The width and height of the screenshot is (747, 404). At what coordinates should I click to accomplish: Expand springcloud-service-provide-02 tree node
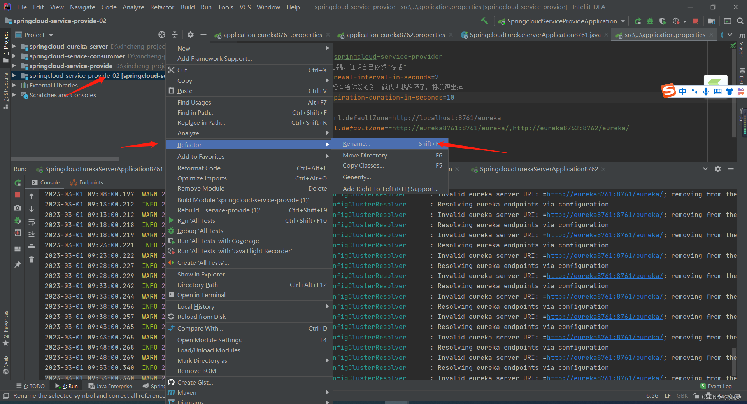pos(14,75)
